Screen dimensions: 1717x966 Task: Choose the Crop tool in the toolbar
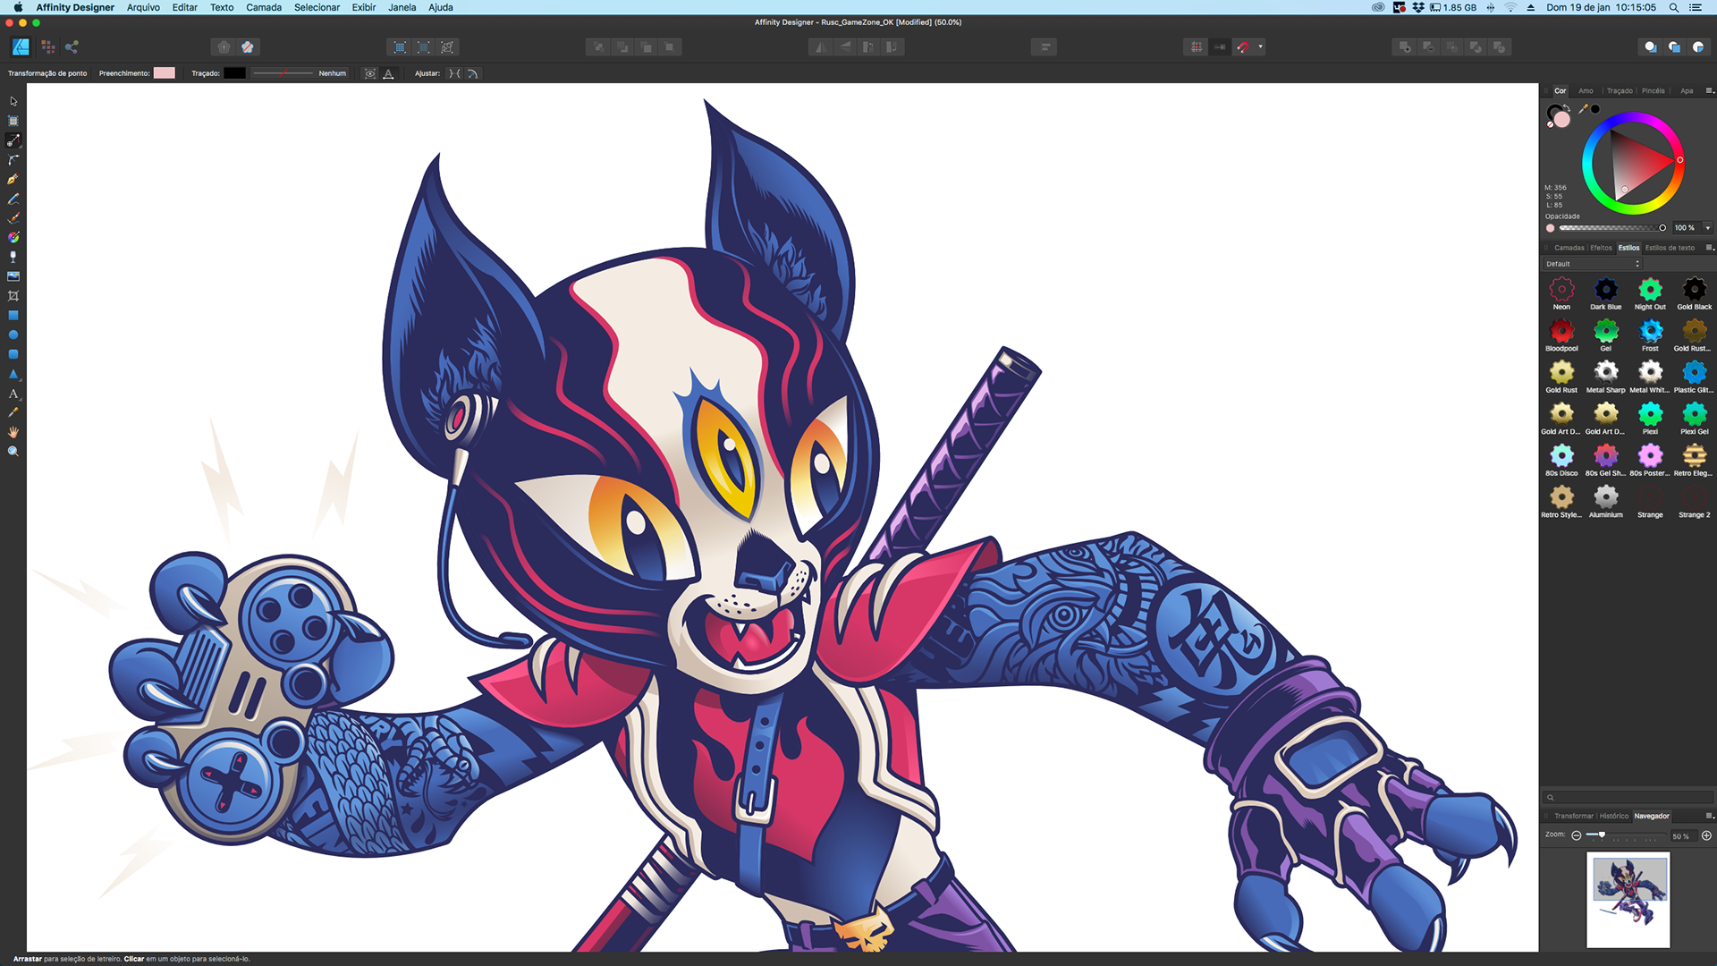coord(13,296)
